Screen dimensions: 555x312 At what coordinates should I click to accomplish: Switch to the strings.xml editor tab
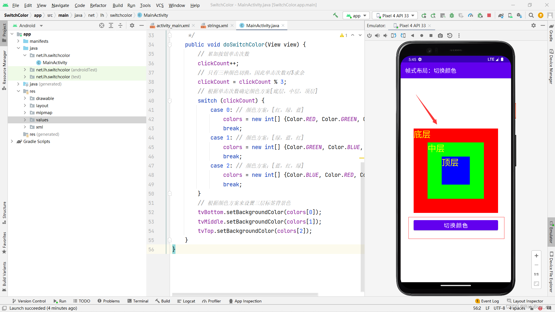coord(217,25)
